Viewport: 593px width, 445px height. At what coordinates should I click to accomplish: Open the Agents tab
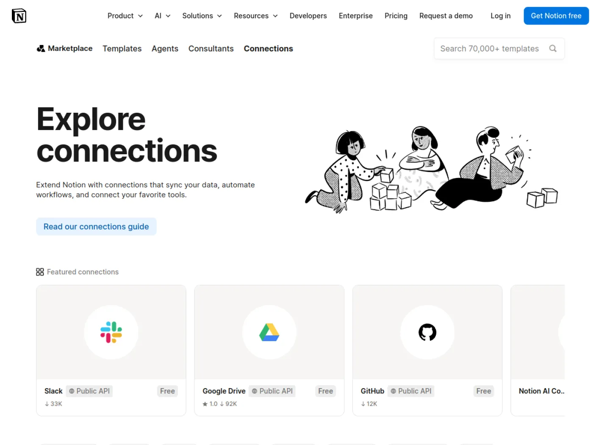click(x=165, y=49)
